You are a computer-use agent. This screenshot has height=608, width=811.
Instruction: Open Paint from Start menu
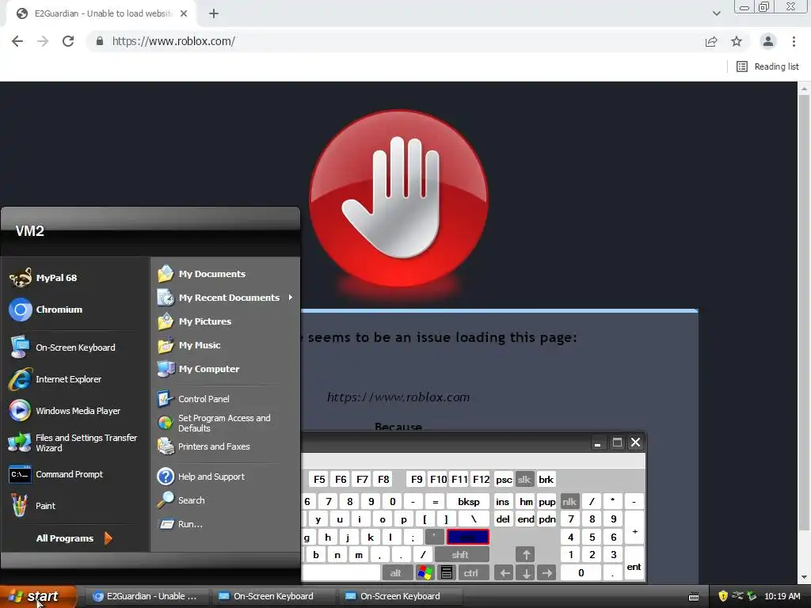coord(32,506)
